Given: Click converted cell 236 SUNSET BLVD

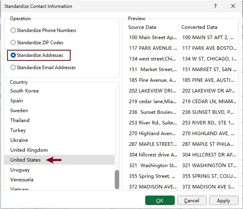Looking at the screenshot, I should tap(209, 112).
